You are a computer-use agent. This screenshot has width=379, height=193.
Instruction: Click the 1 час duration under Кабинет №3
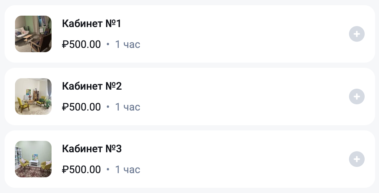point(128,170)
